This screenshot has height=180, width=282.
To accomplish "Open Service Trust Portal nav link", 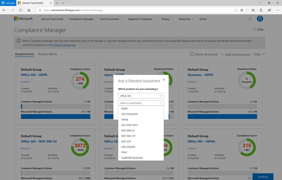I will click(x=52, y=19).
